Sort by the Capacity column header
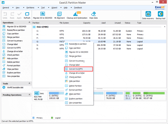 tap(87, 23)
